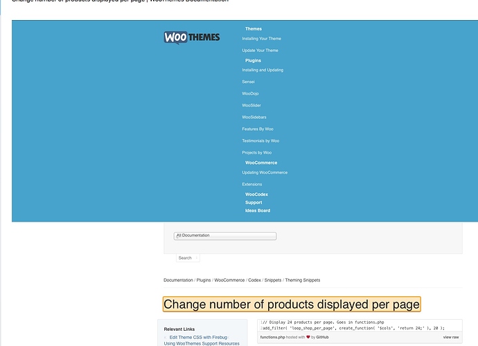This screenshot has width=478, height=346.
Task: Go to WooDojo documentation
Action: (250, 94)
